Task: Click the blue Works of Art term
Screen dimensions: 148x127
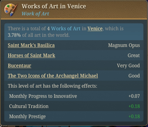Action: [66, 28]
